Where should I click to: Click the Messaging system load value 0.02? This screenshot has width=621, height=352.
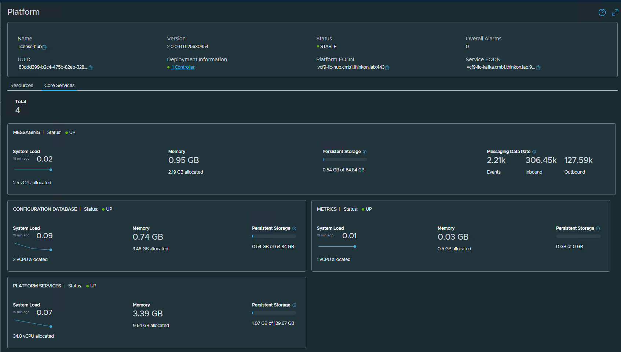(45, 159)
